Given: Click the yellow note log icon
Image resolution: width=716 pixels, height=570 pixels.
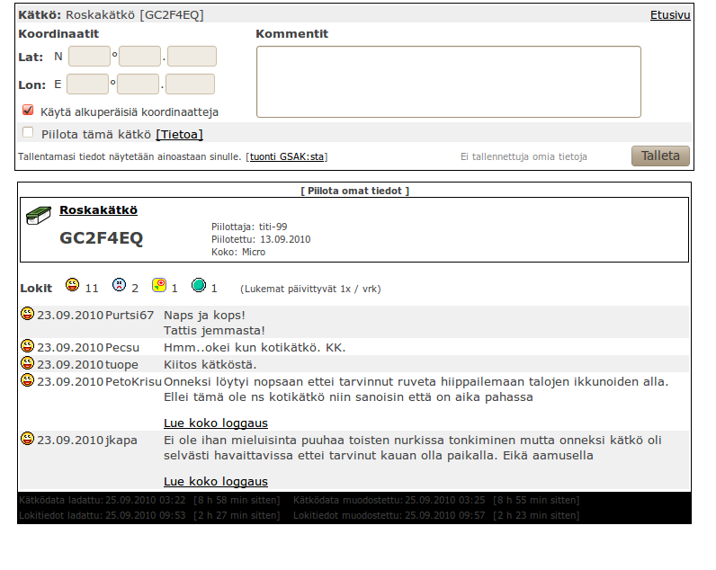Looking at the screenshot, I should point(158,286).
